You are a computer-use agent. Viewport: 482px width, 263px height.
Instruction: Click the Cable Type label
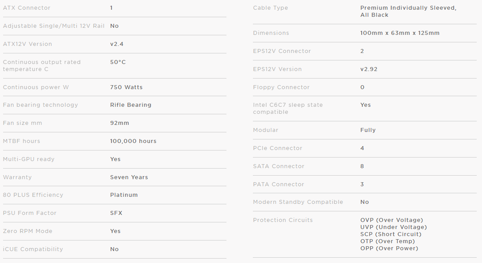tap(271, 8)
